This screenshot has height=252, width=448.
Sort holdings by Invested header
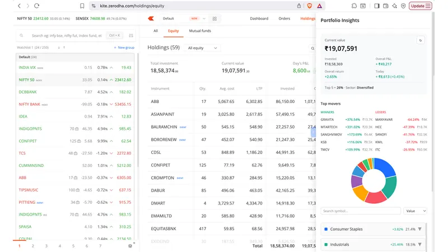[x=287, y=88]
